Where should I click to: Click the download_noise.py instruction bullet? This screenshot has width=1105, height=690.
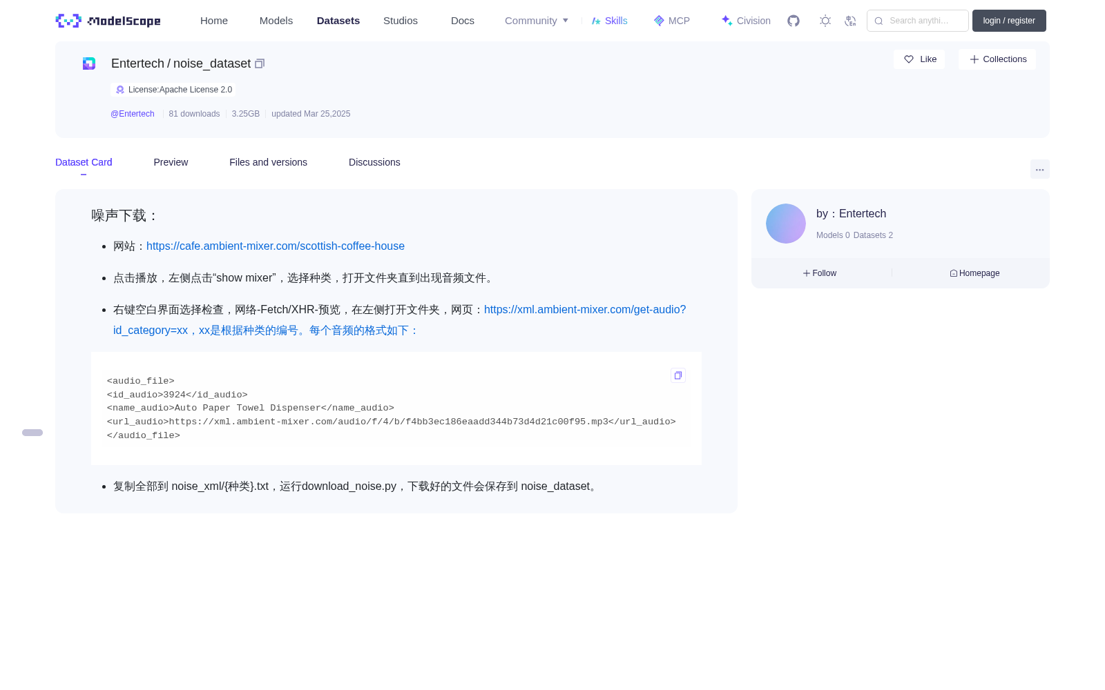tap(357, 486)
